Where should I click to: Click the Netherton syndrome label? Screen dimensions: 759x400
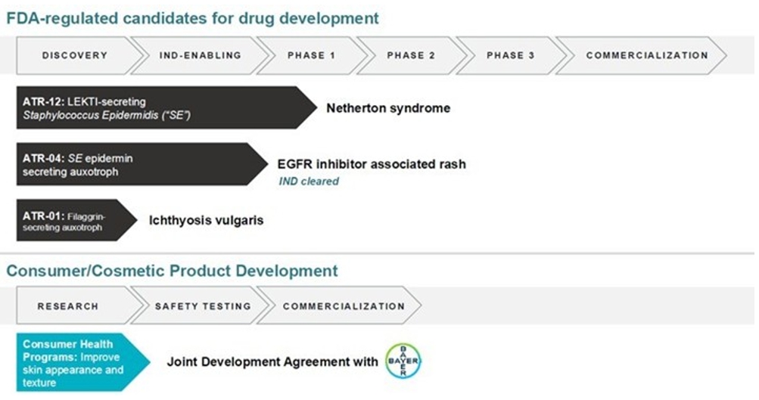[x=388, y=108]
